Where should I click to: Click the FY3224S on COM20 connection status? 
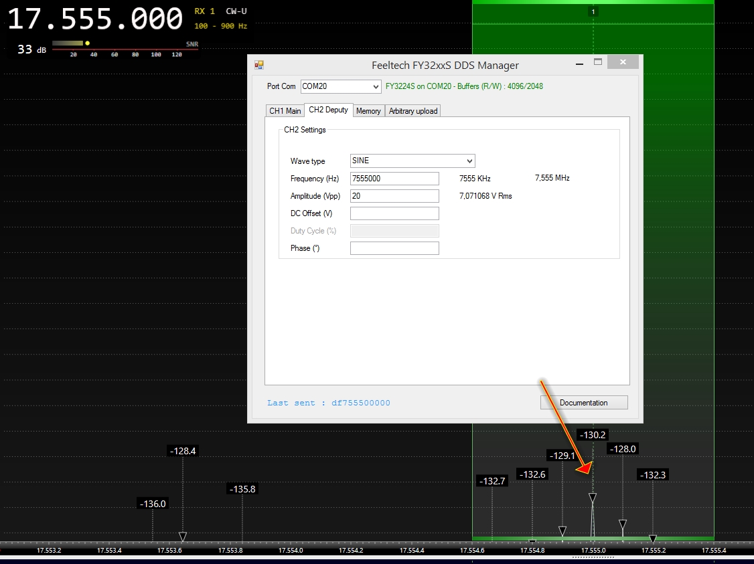point(464,86)
